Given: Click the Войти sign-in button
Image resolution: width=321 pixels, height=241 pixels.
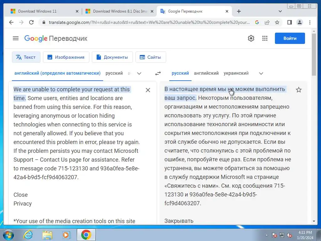Looking at the screenshot, I should pyautogui.click(x=290, y=38).
